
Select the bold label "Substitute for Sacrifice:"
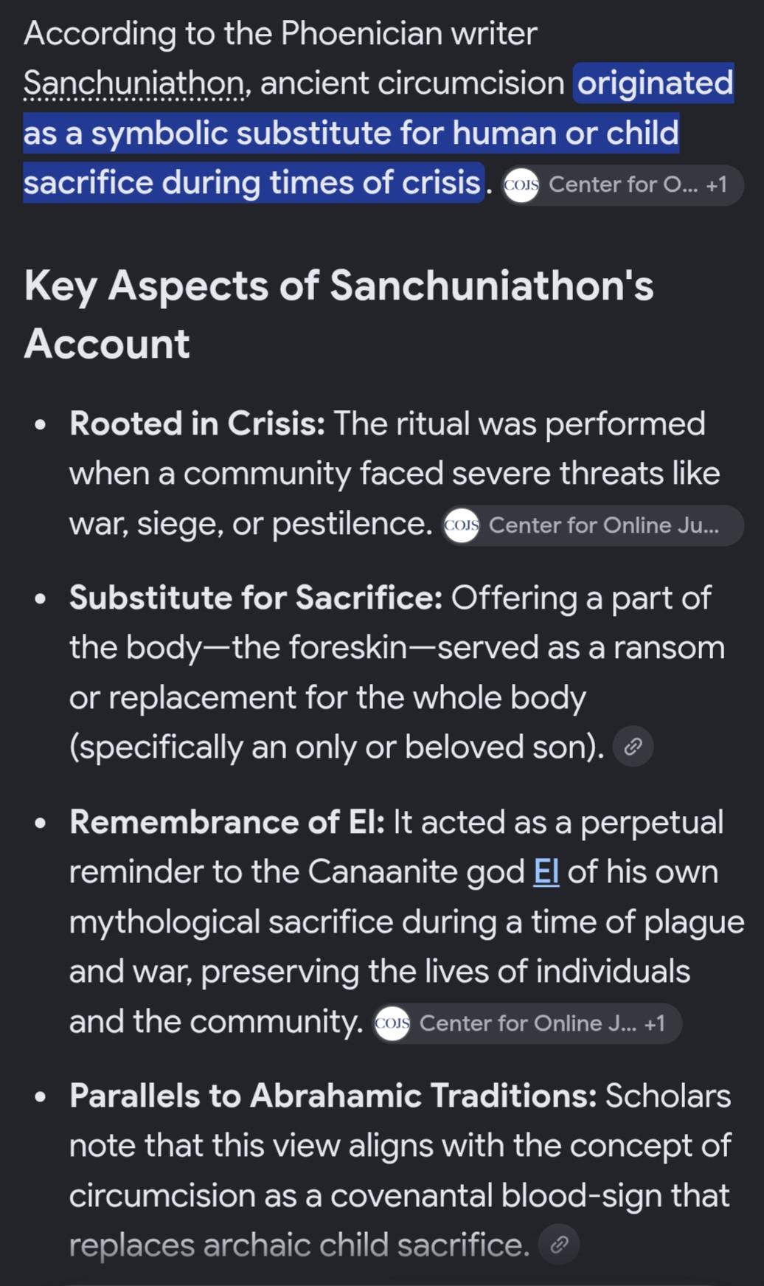[x=256, y=598]
